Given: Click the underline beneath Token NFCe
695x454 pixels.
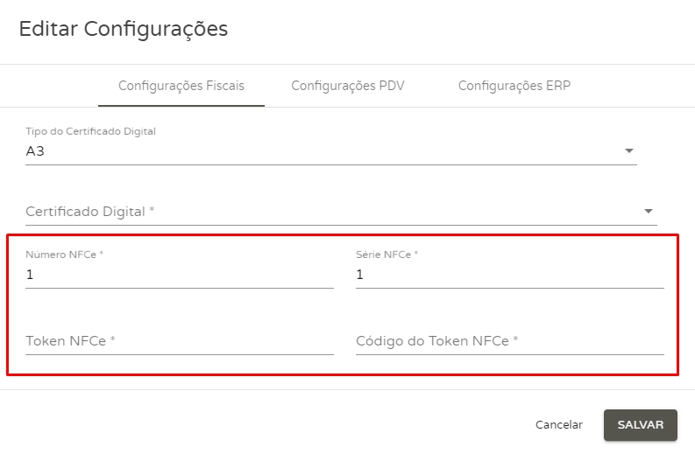Looking at the screenshot, I should [x=180, y=354].
